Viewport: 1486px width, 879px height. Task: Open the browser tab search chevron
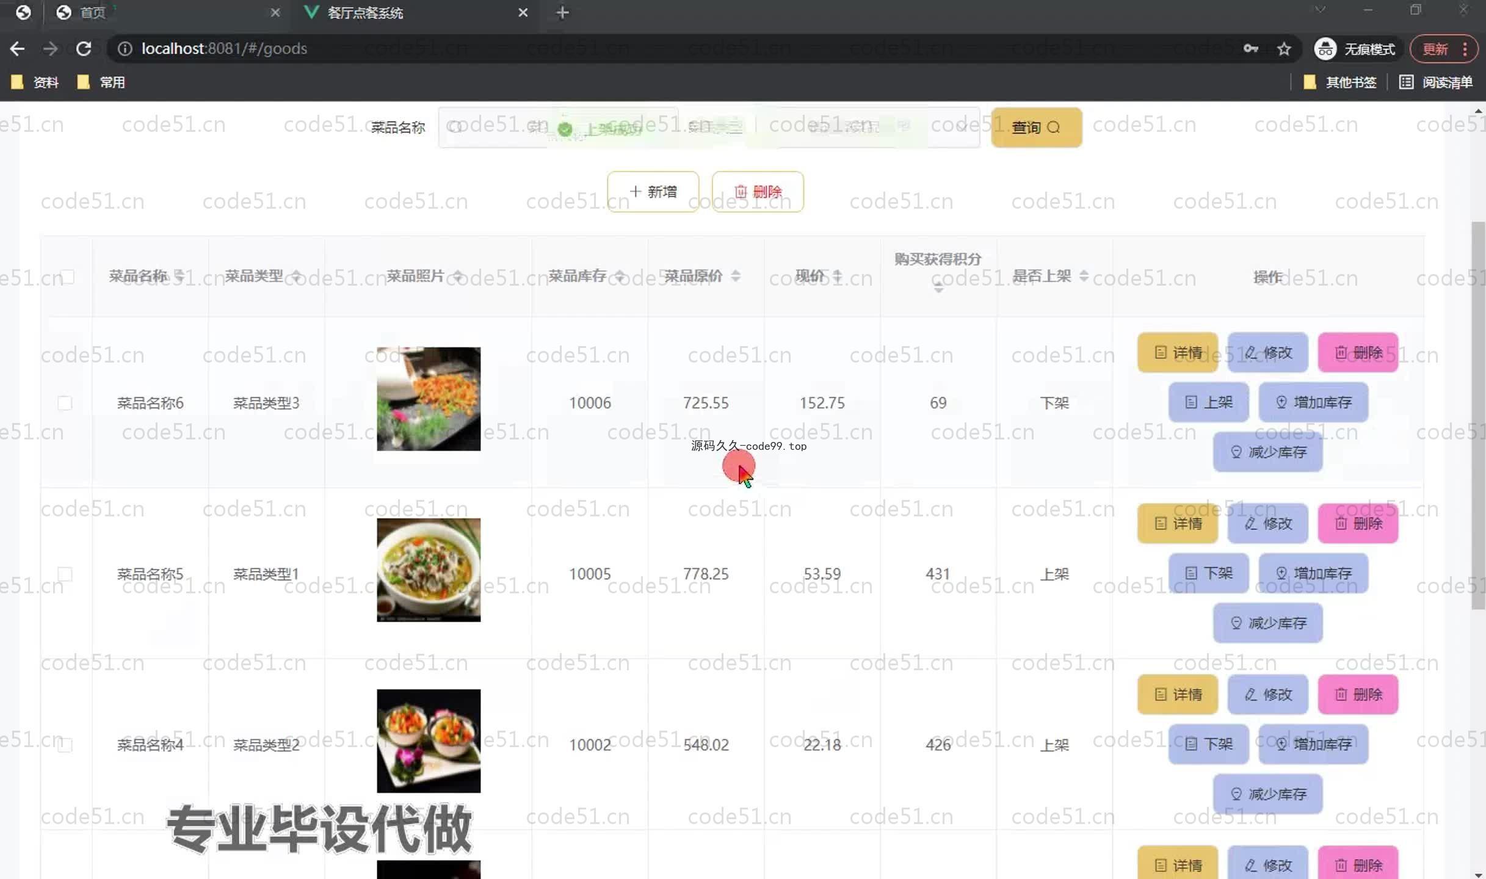(x=1320, y=10)
